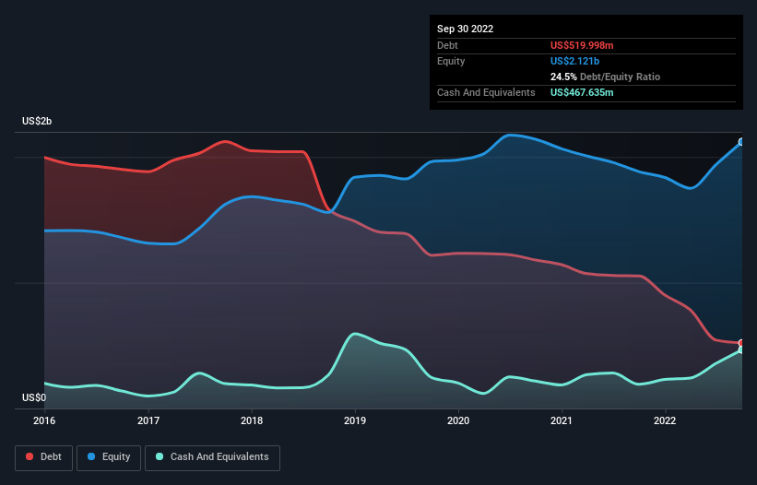Select the 2016 x-axis label

coord(44,420)
